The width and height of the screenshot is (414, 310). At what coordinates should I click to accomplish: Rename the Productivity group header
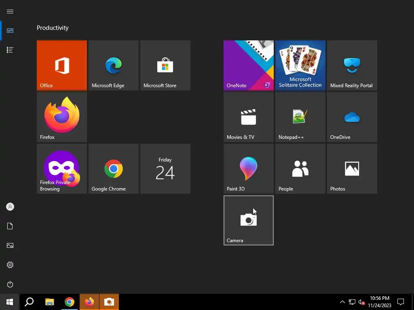tap(53, 28)
